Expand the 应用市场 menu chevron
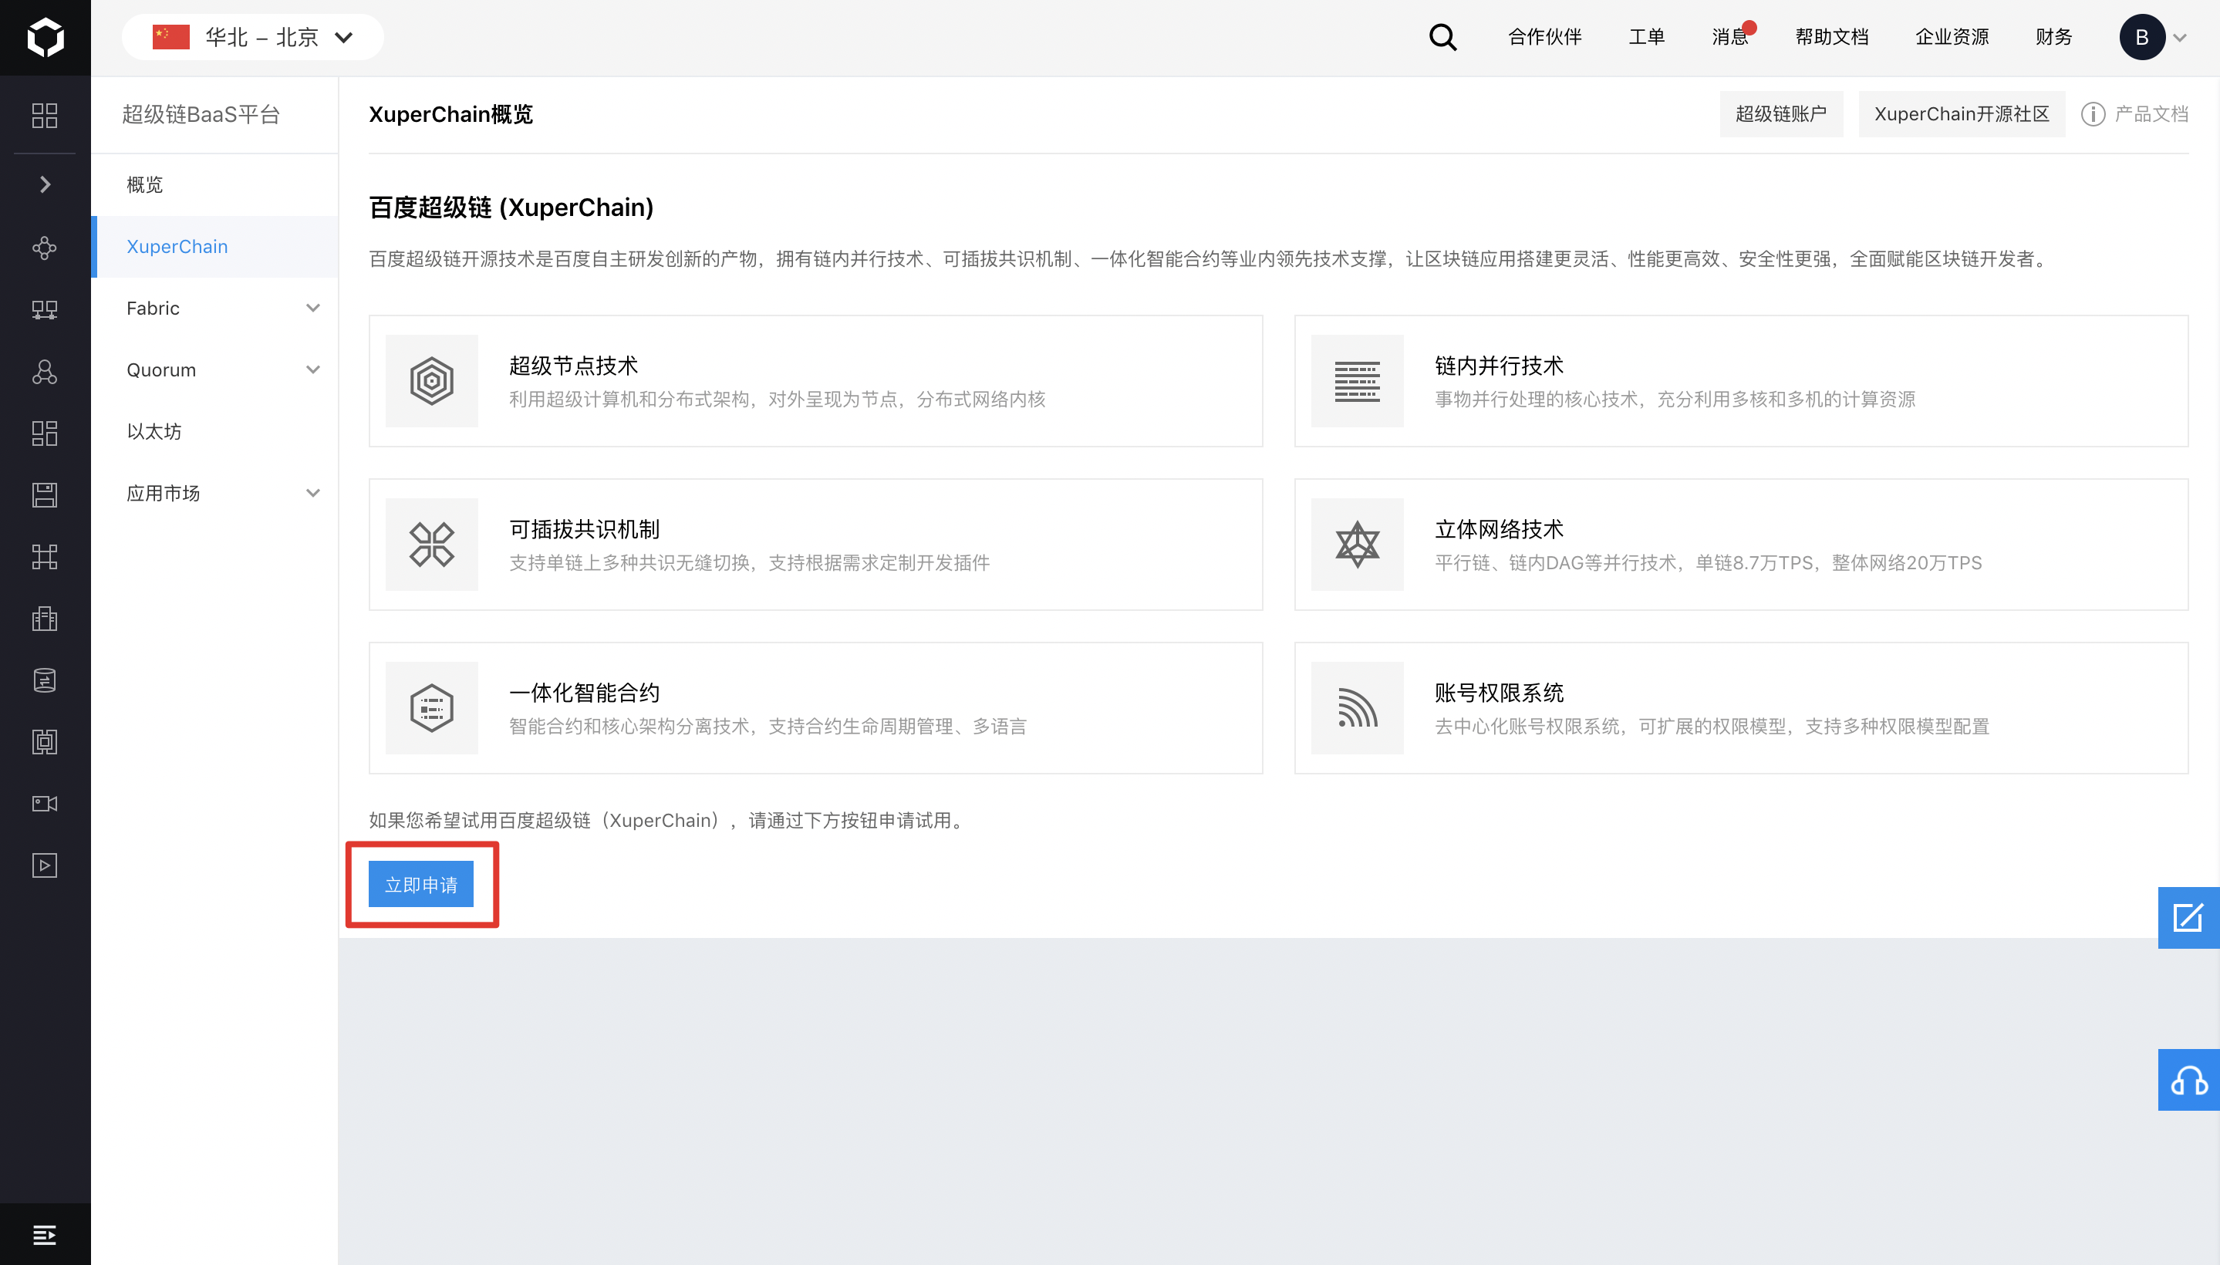 click(313, 494)
